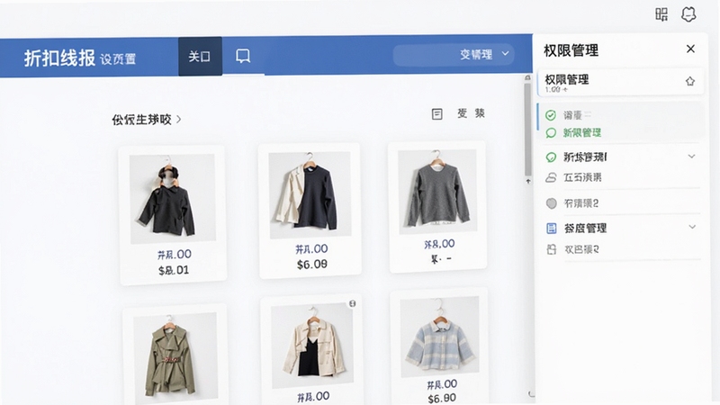This screenshot has width=720, height=405.
Task: Open the header dropdown on the blue bar
Action: tap(454, 55)
